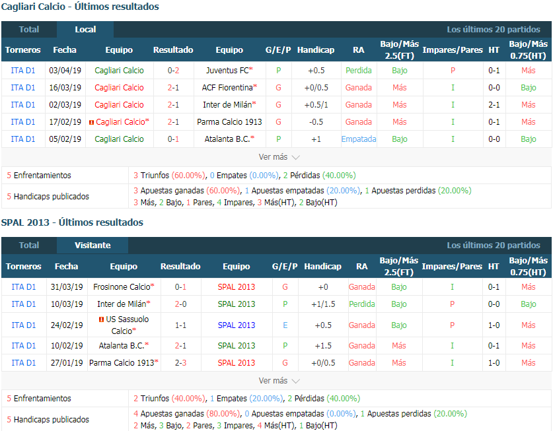Image resolution: width=553 pixels, height=431 pixels.
Task: Select Visitante tab in SPAL table
Action: point(92,246)
